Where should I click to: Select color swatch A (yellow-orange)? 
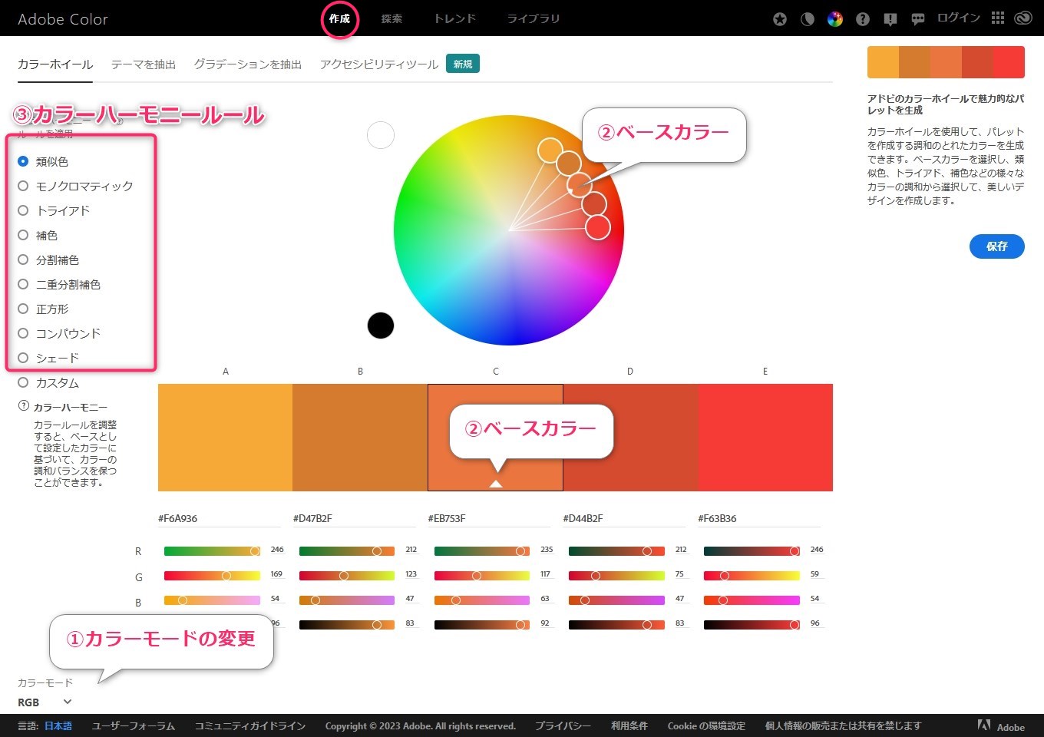tap(225, 438)
